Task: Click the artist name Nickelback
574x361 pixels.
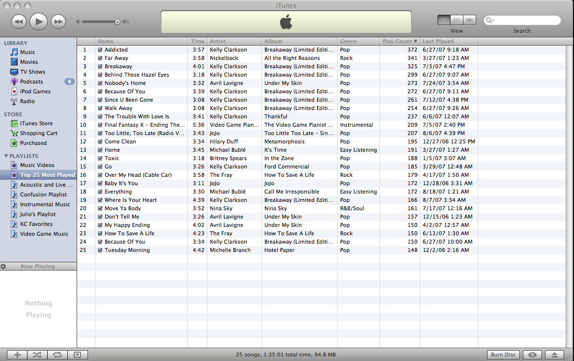Action: 224,58
